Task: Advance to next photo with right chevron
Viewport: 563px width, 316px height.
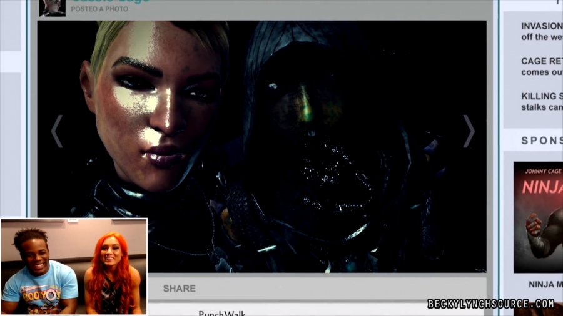Action: (469, 131)
